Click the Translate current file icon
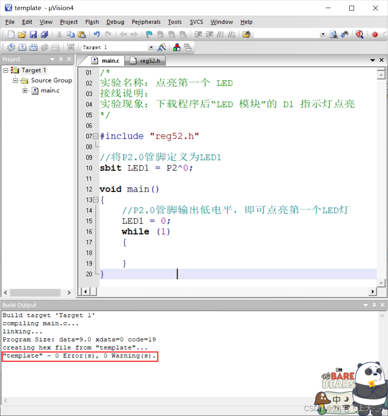This screenshot has width=388, height=416. [x=11, y=47]
